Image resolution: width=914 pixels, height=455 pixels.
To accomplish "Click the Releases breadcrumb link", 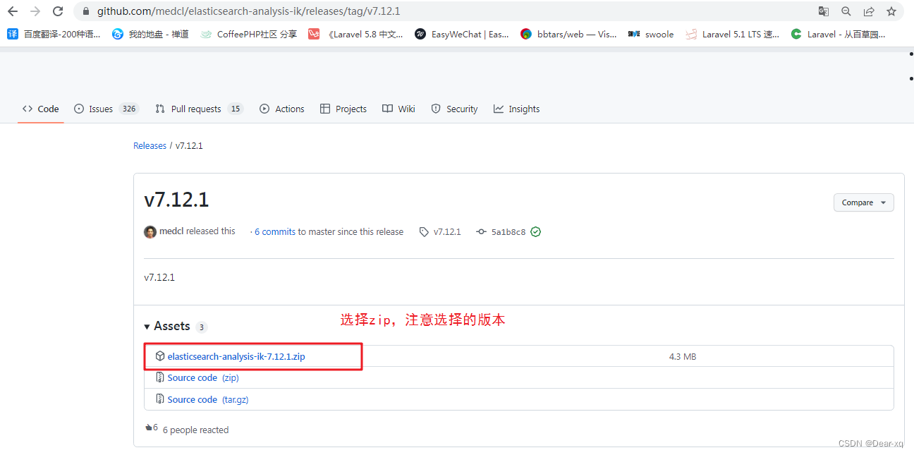I will click(x=150, y=145).
